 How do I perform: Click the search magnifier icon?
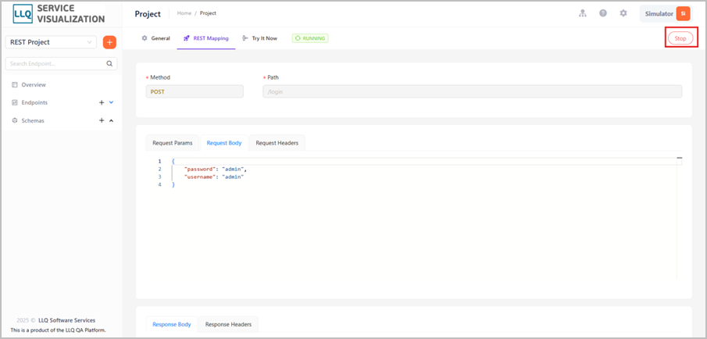(x=109, y=63)
